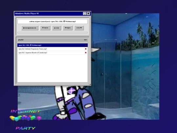The width and height of the screenshot is (177, 133).
Task: Remove track №2 with its red X
Action: tap(86, 49)
